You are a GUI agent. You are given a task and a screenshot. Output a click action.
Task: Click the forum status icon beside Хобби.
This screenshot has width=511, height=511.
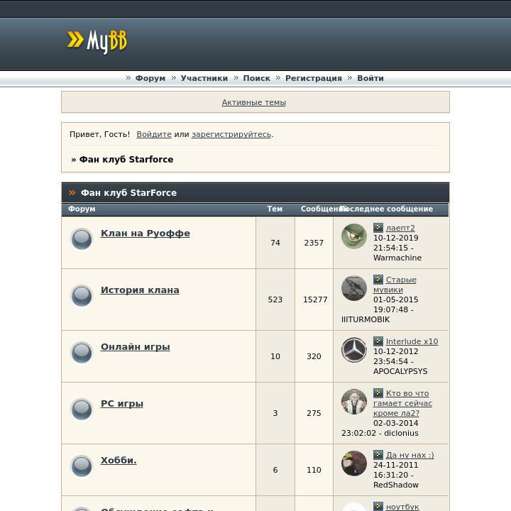pyautogui.click(x=82, y=466)
